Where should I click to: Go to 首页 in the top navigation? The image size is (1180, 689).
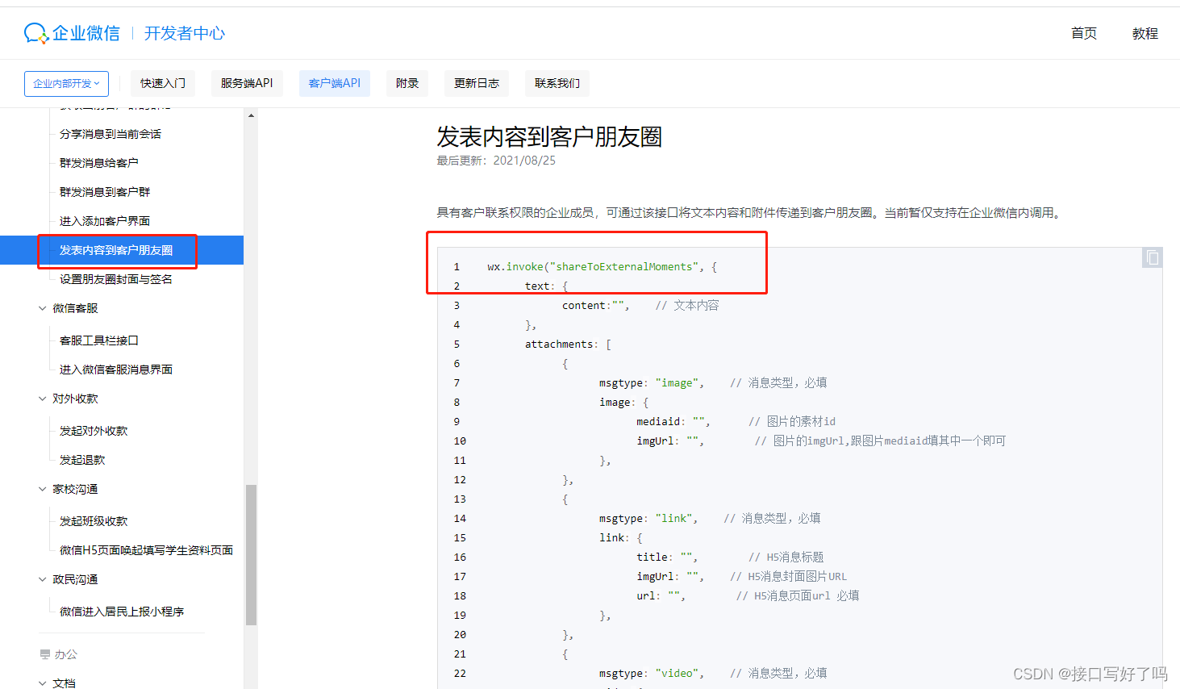pos(1084,33)
